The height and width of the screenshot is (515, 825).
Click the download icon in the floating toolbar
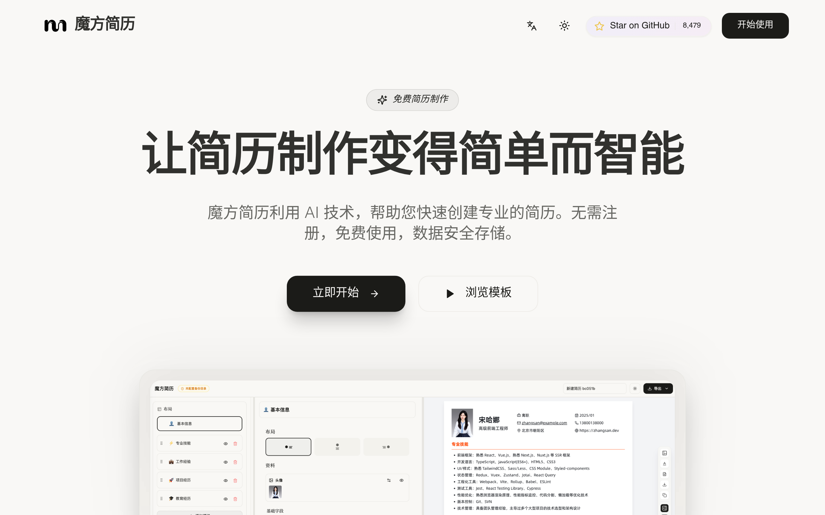click(665, 485)
